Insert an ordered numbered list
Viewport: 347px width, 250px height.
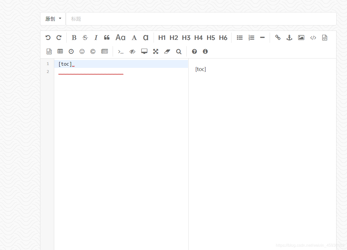pyautogui.click(x=251, y=38)
